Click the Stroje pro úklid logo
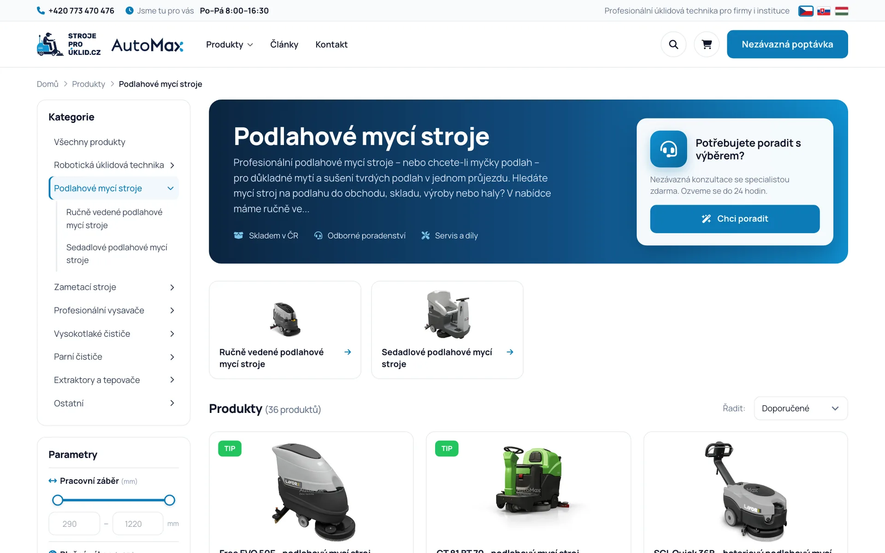The height and width of the screenshot is (553, 885). coord(69,44)
